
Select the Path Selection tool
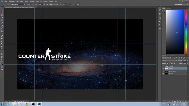[x=2, y=52]
